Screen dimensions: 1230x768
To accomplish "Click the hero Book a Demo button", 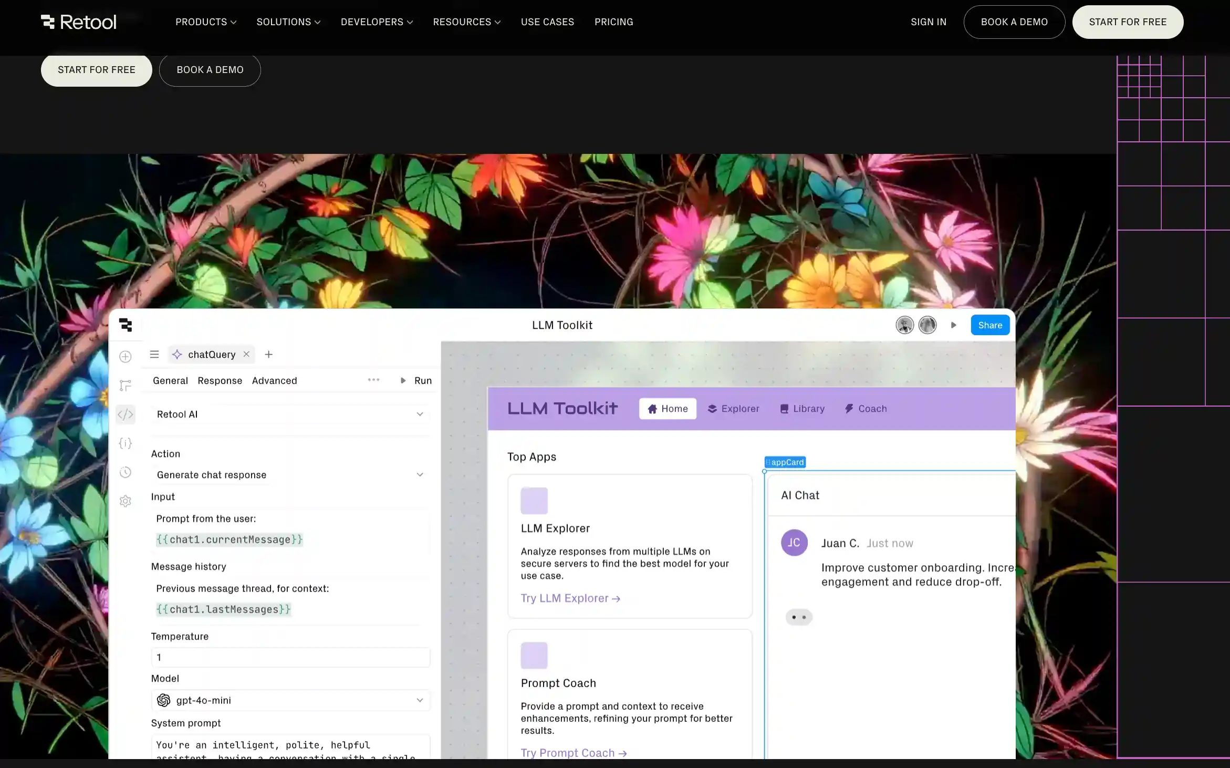I will [x=210, y=70].
